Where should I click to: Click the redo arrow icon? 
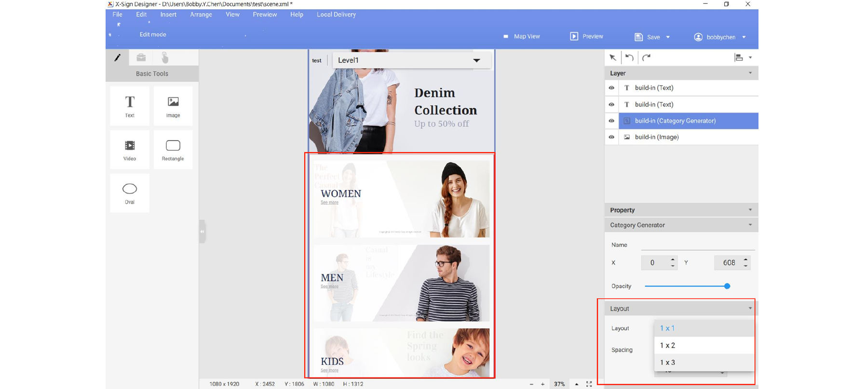646,57
